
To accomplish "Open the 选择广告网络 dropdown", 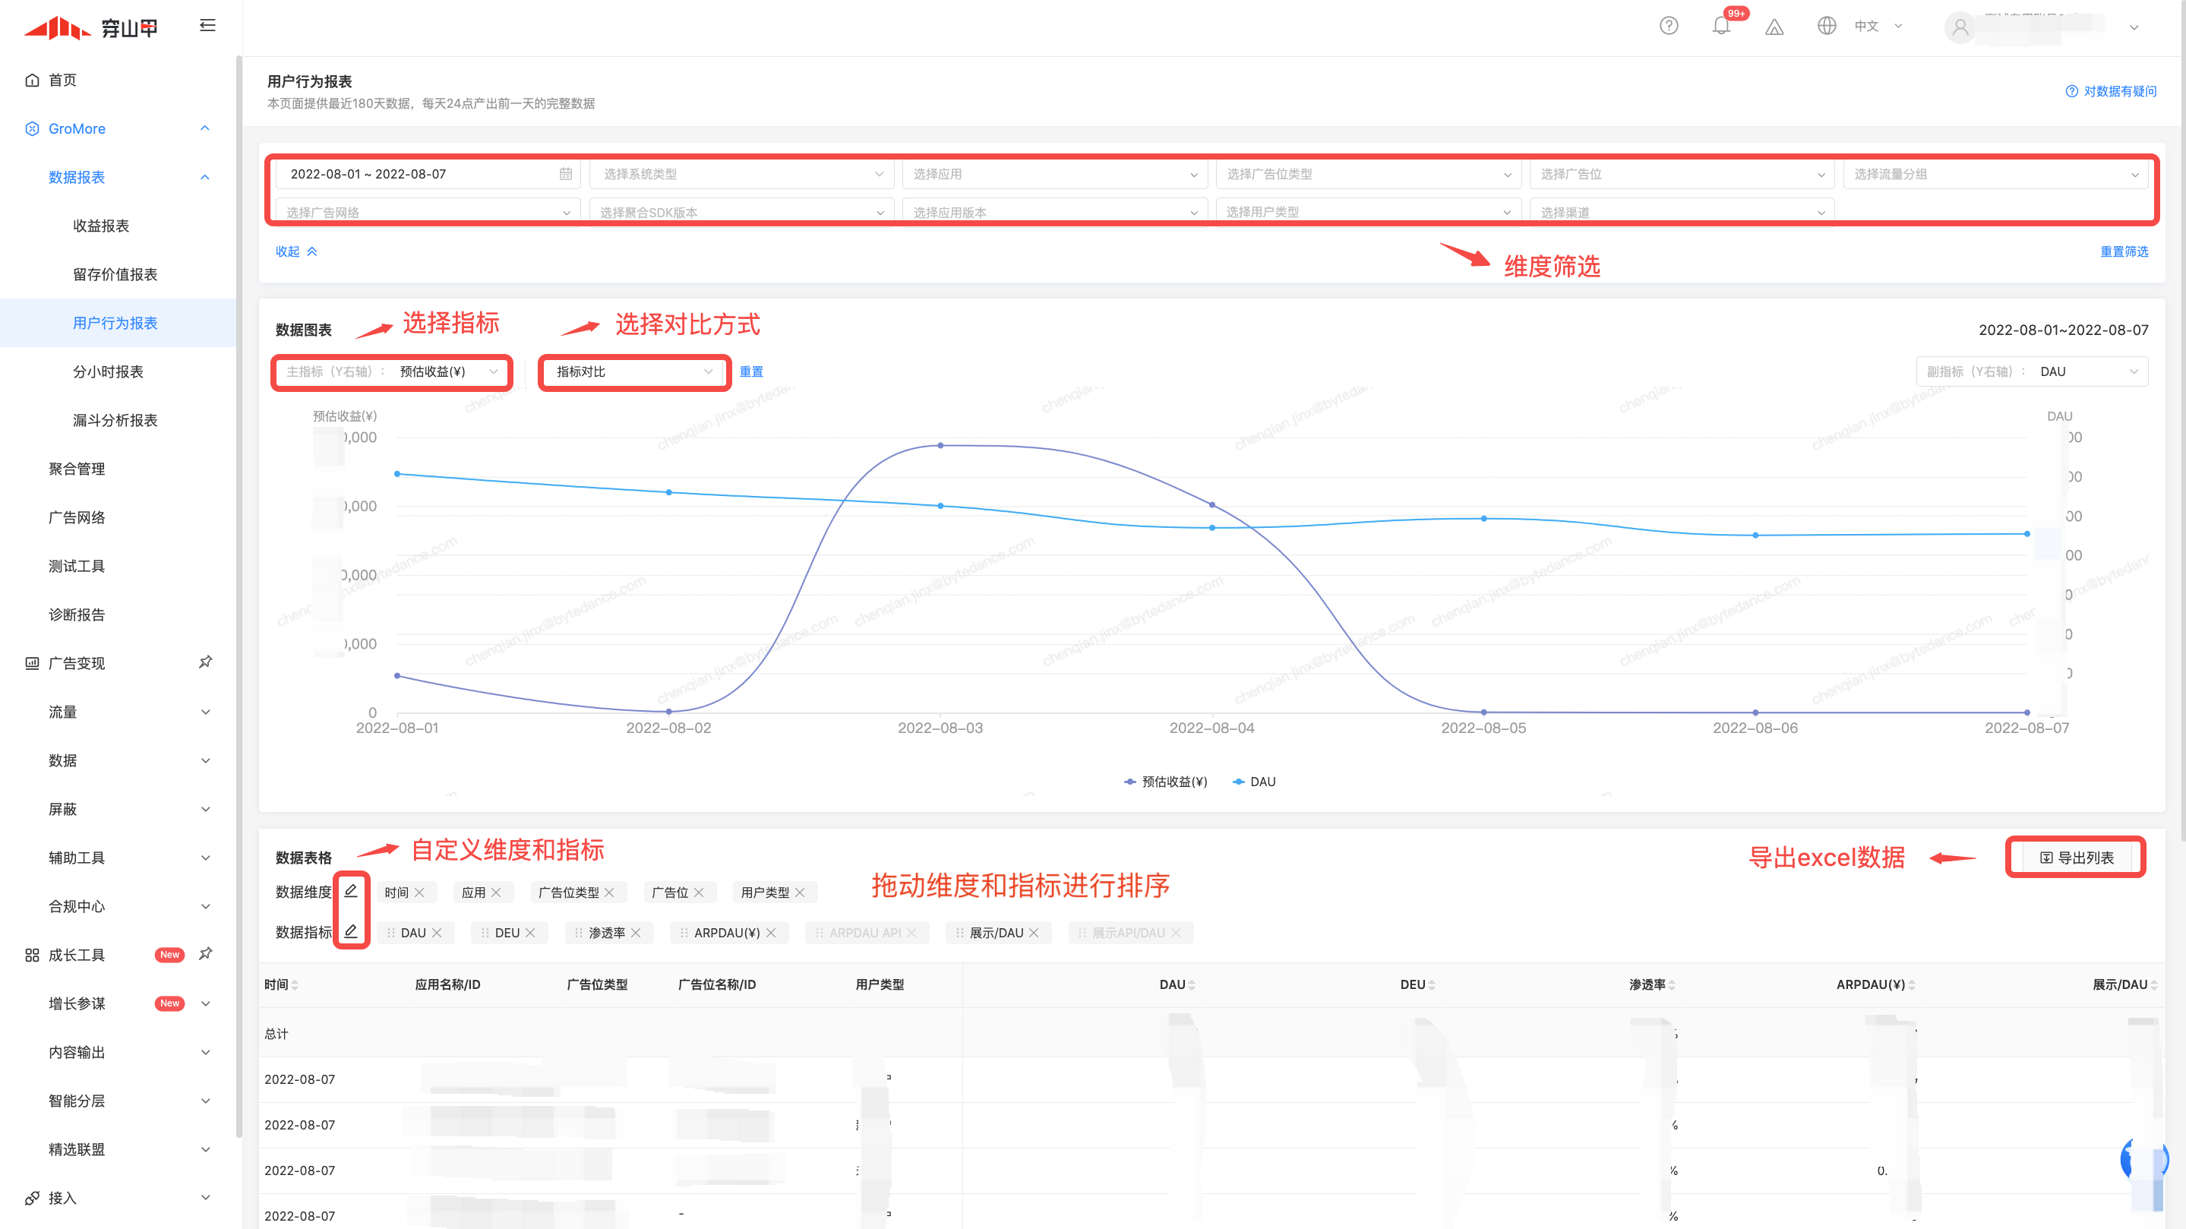I will 428,211.
